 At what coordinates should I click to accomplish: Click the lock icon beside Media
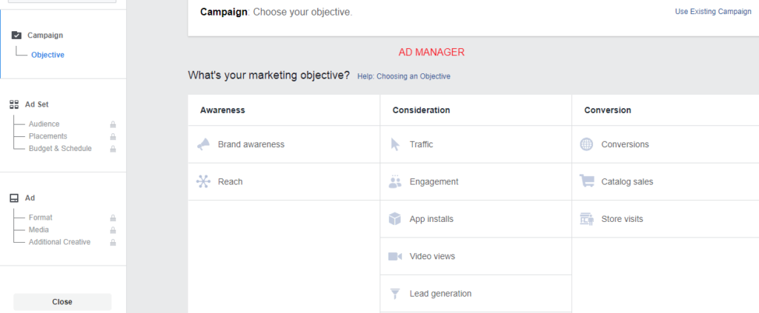click(113, 230)
